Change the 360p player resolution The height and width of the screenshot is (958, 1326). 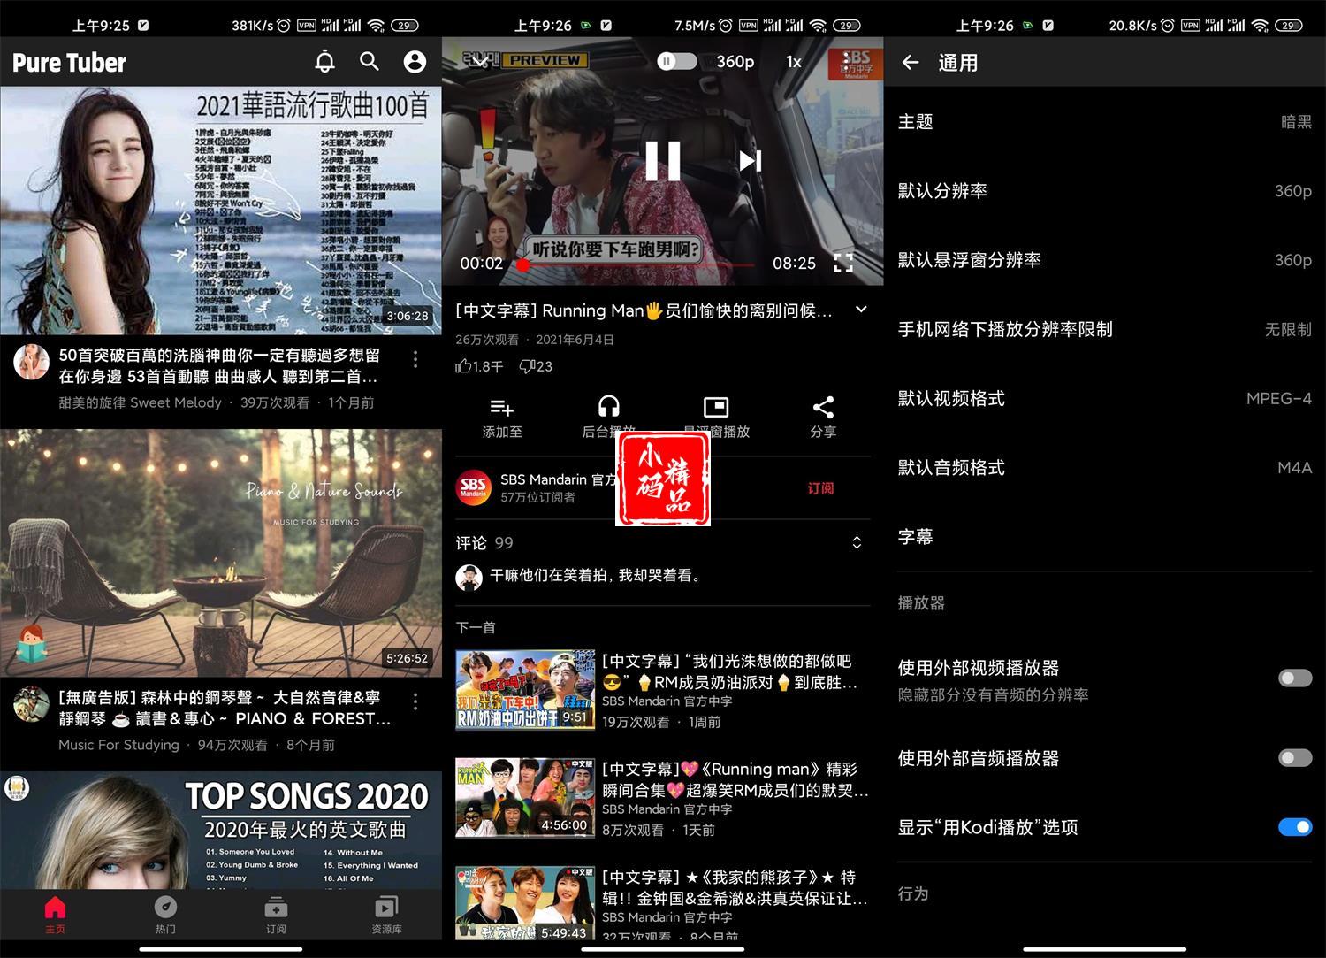click(x=735, y=61)
